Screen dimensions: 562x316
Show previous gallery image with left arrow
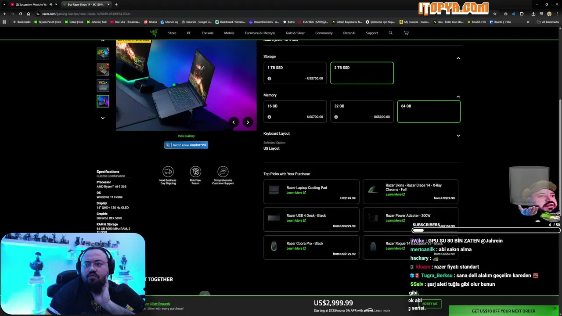coord(234,122)
